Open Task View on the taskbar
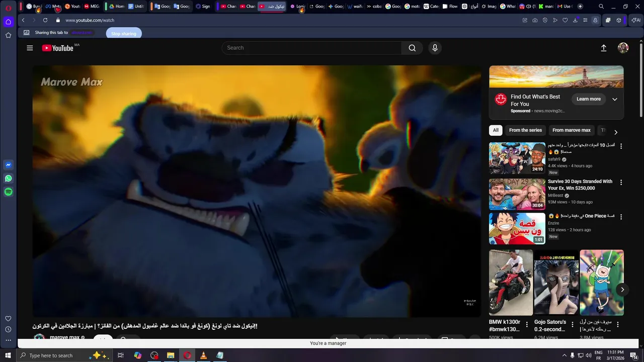 121,355
